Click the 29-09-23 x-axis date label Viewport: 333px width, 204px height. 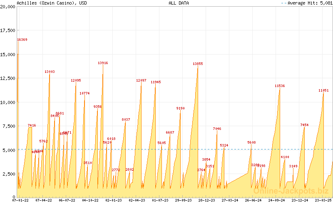pos(183,200)
